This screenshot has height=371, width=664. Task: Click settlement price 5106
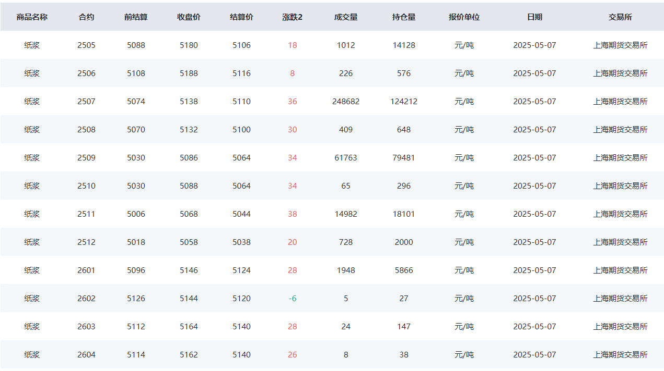tap(241, 45)
